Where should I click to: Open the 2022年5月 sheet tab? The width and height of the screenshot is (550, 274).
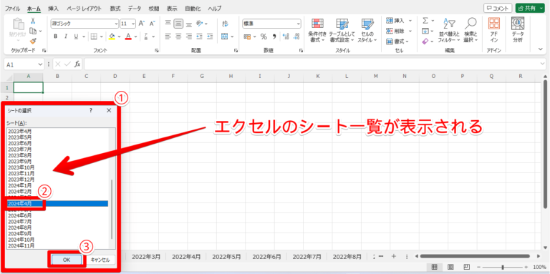[226, 257]
